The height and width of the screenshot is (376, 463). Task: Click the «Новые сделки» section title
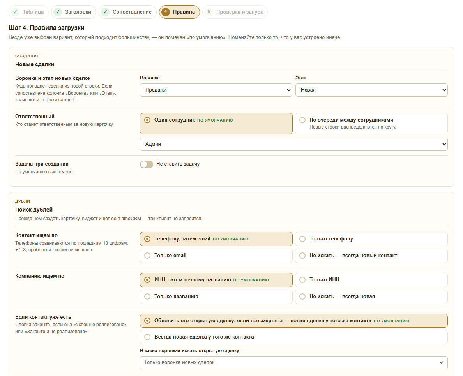tap(35, 64)
